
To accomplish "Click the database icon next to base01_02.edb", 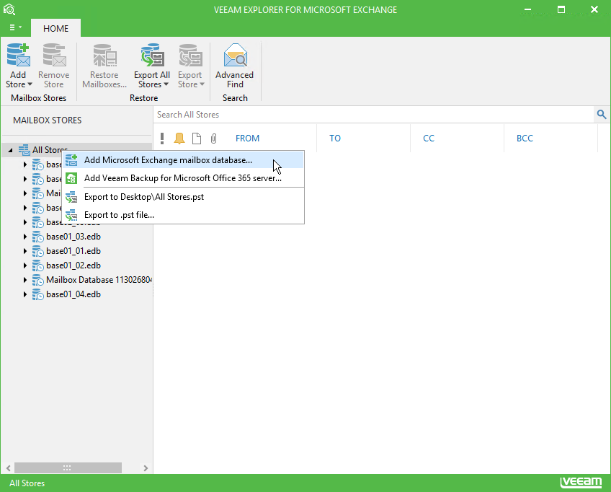I will click(x=37, y=265).
